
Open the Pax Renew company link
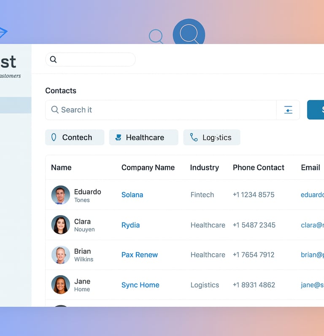140,255
